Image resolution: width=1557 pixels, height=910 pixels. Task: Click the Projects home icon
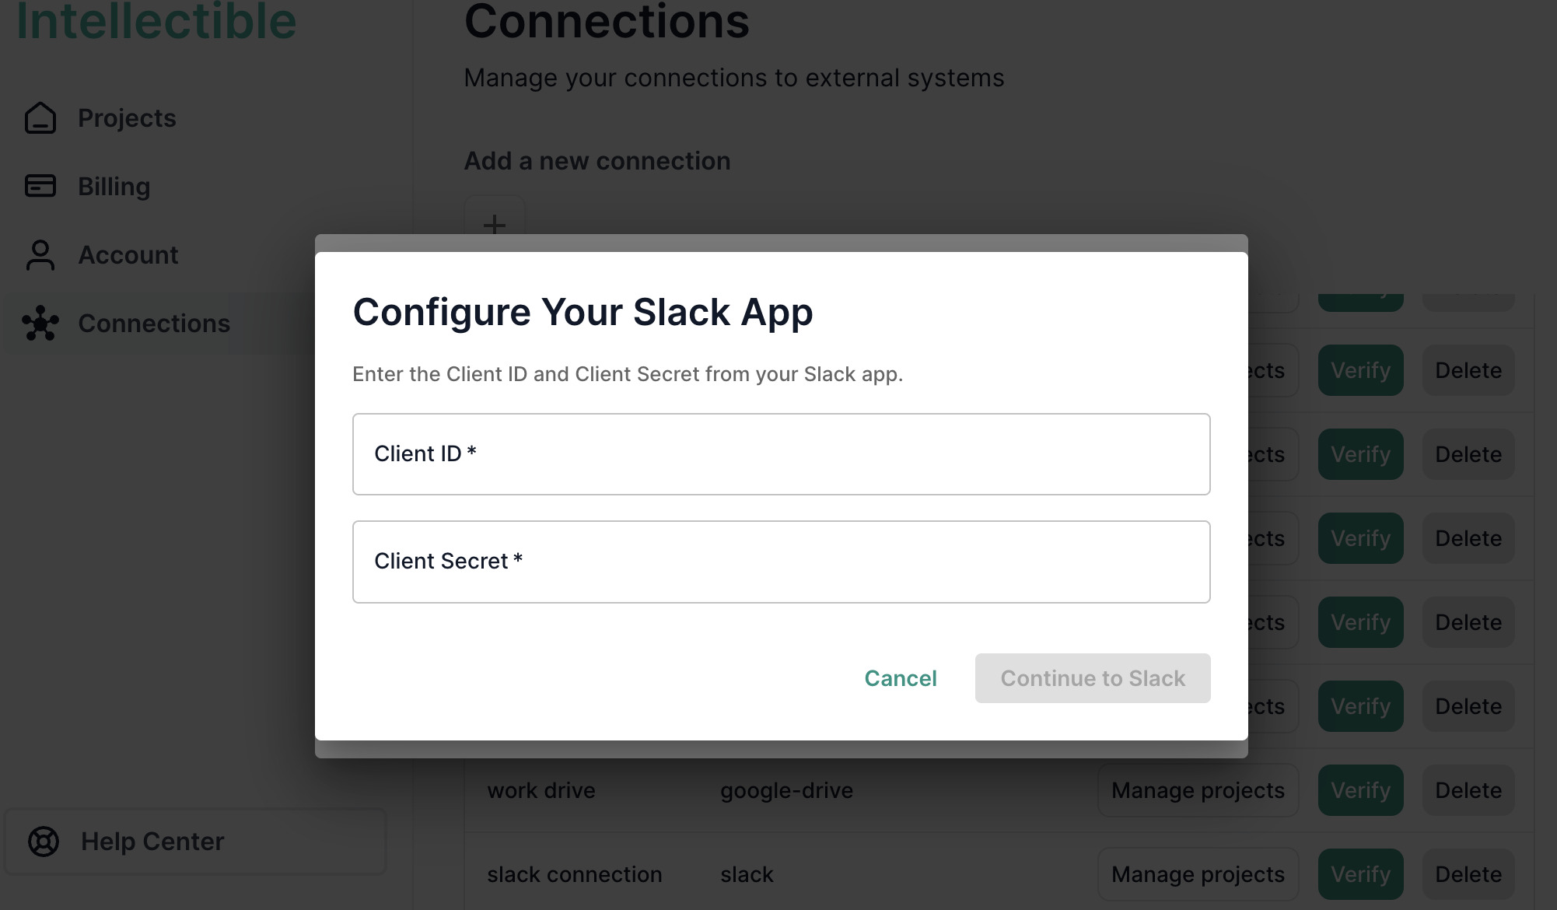pos(40,118)
